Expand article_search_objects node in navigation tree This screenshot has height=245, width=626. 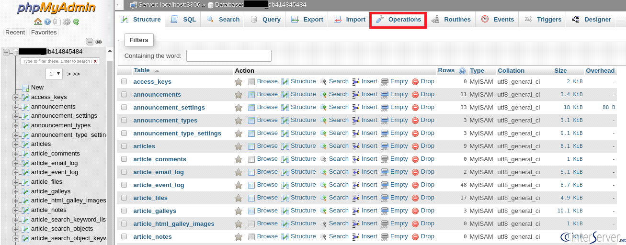(16, 229)
